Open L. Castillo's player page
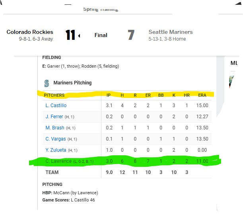Screen dimensions: 243x215 click(x=56, y=106)
